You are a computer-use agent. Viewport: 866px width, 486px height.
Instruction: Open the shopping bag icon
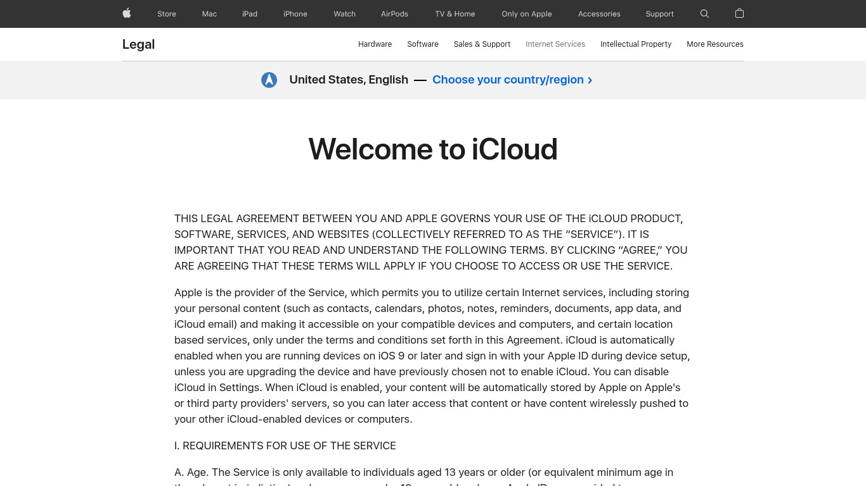point(739,13)
